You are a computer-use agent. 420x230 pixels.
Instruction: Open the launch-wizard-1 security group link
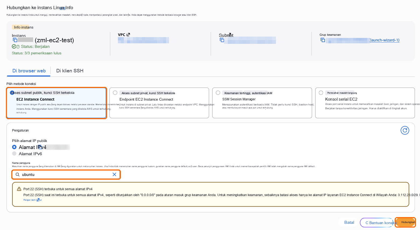[384, 40]
